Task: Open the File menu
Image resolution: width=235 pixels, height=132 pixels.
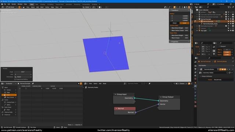Action: pyautogui.click(x=5, y=4)
